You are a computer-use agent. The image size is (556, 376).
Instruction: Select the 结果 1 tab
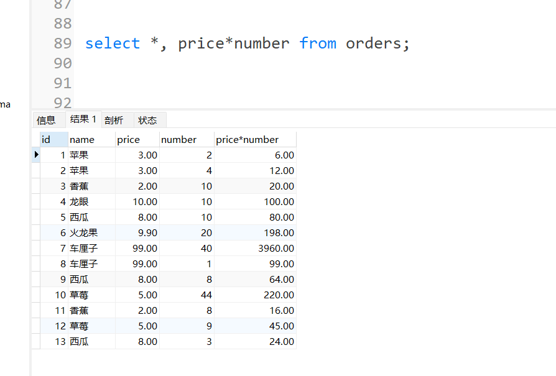click(83, 119)
